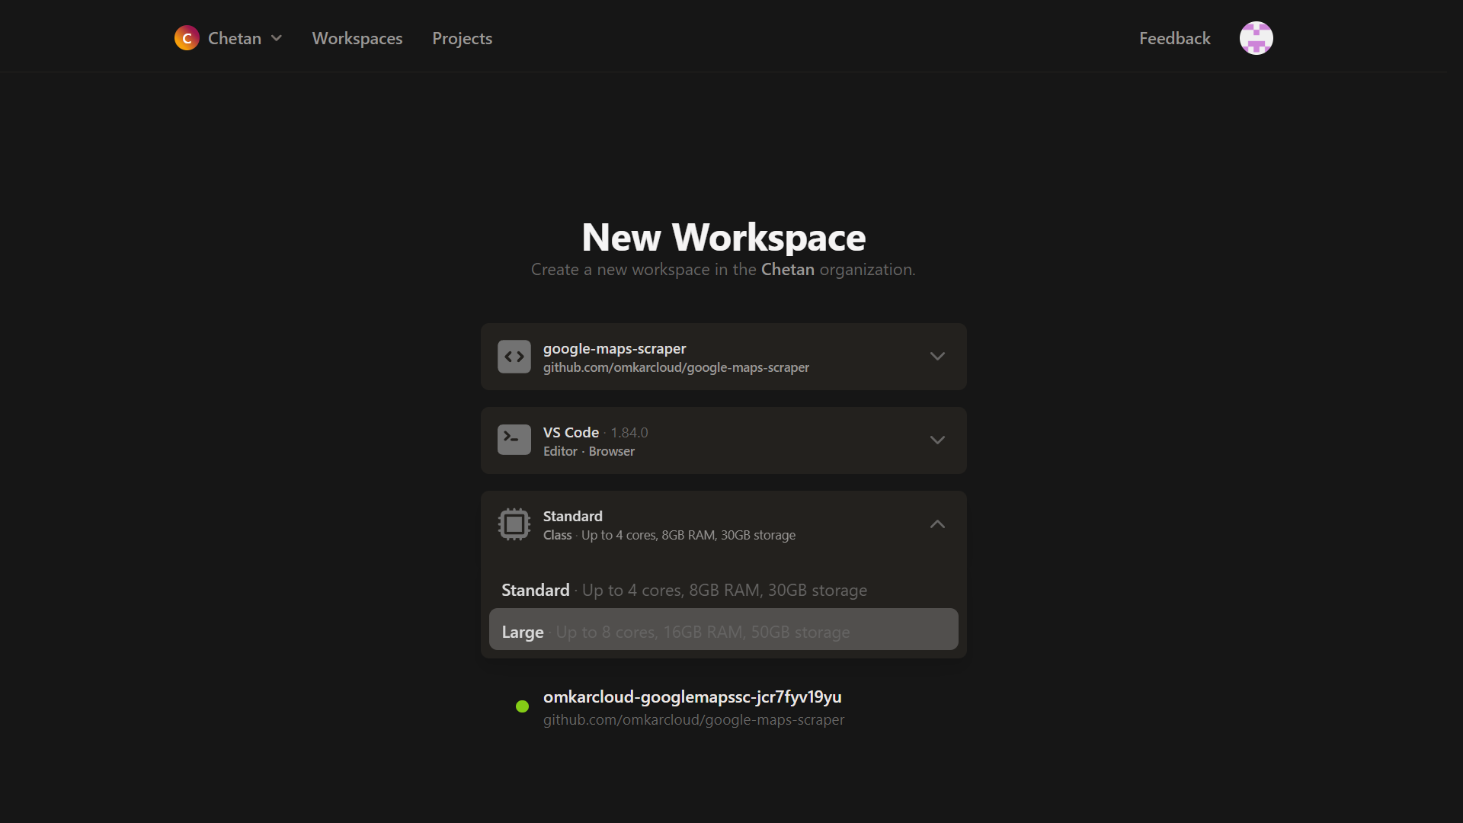Viewport: 1463px width, 823px height.
Task: Collapse the Standard class selector chevron
Action: (x=937, y=524)
